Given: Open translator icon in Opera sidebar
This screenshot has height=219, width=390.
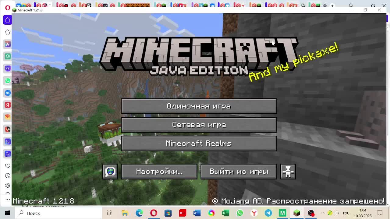Looking at the screenshot, I should [x=8, y=129].
